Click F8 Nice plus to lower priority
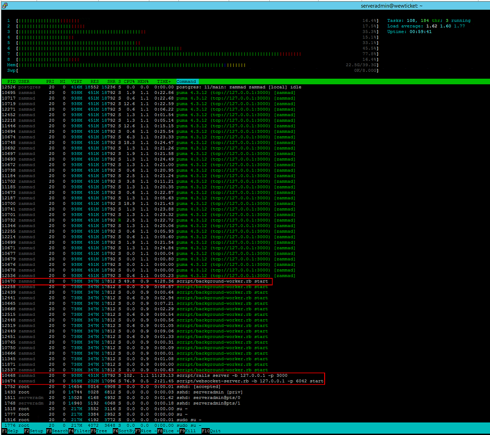The width and height of the screenshot is (490, 435). 168,431
